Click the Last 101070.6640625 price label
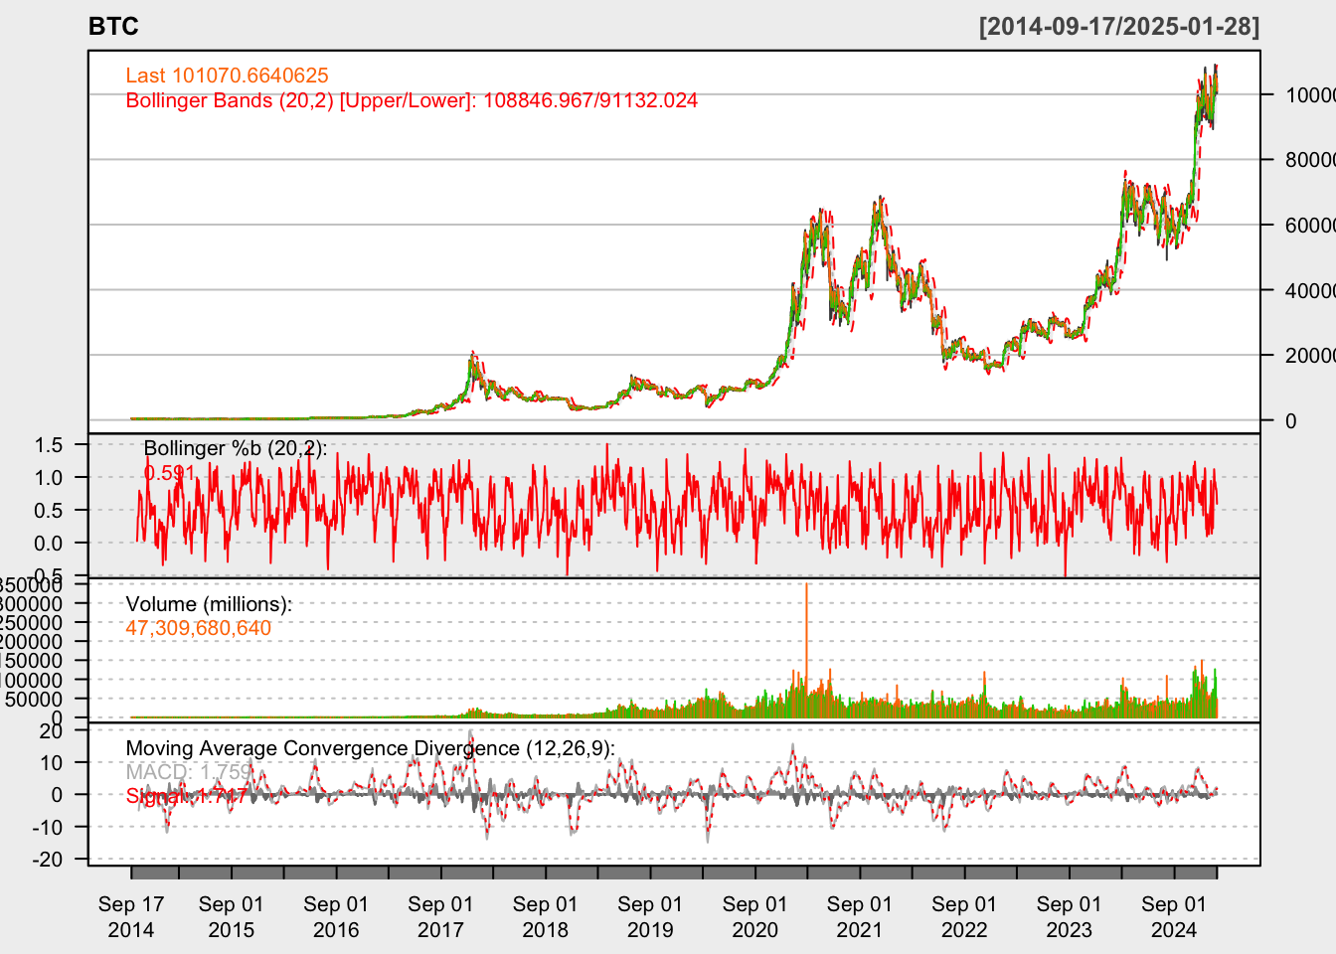Viewport: 1336px width, 954px height. tap(227, 76)
